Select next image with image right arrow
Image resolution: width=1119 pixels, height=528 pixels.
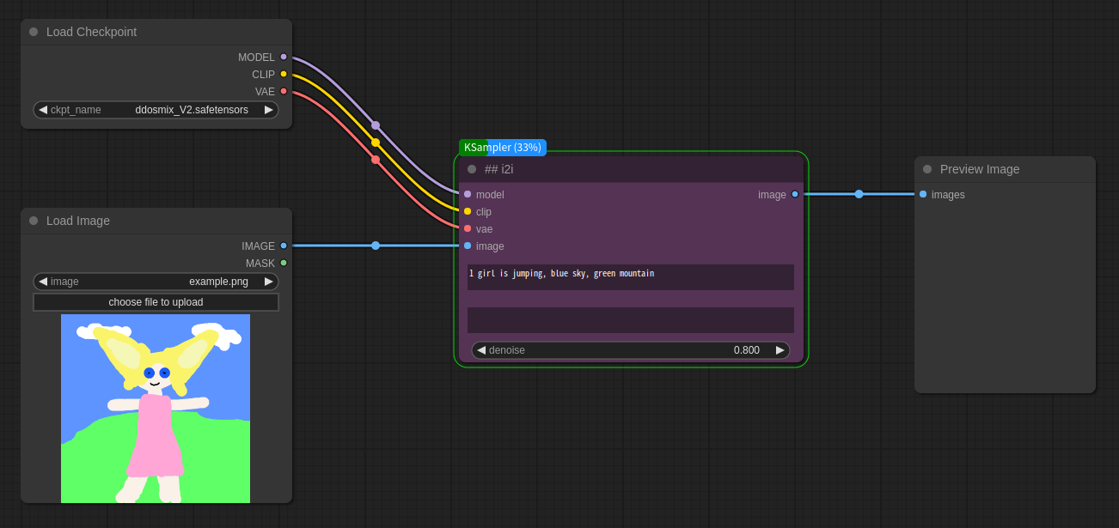point(269,282)
